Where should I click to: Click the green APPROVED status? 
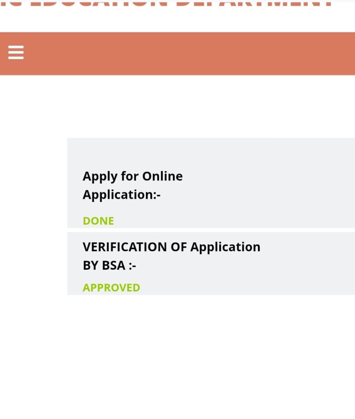click(111, 288)
